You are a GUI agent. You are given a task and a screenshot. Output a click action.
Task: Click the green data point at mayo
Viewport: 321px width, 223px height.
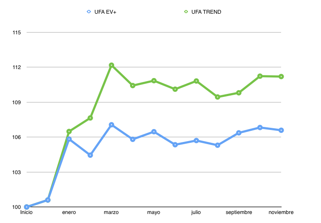[x=154, y=81]
